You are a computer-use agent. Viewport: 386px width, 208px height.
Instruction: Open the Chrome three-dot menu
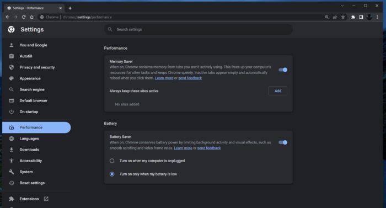point(377,17)
